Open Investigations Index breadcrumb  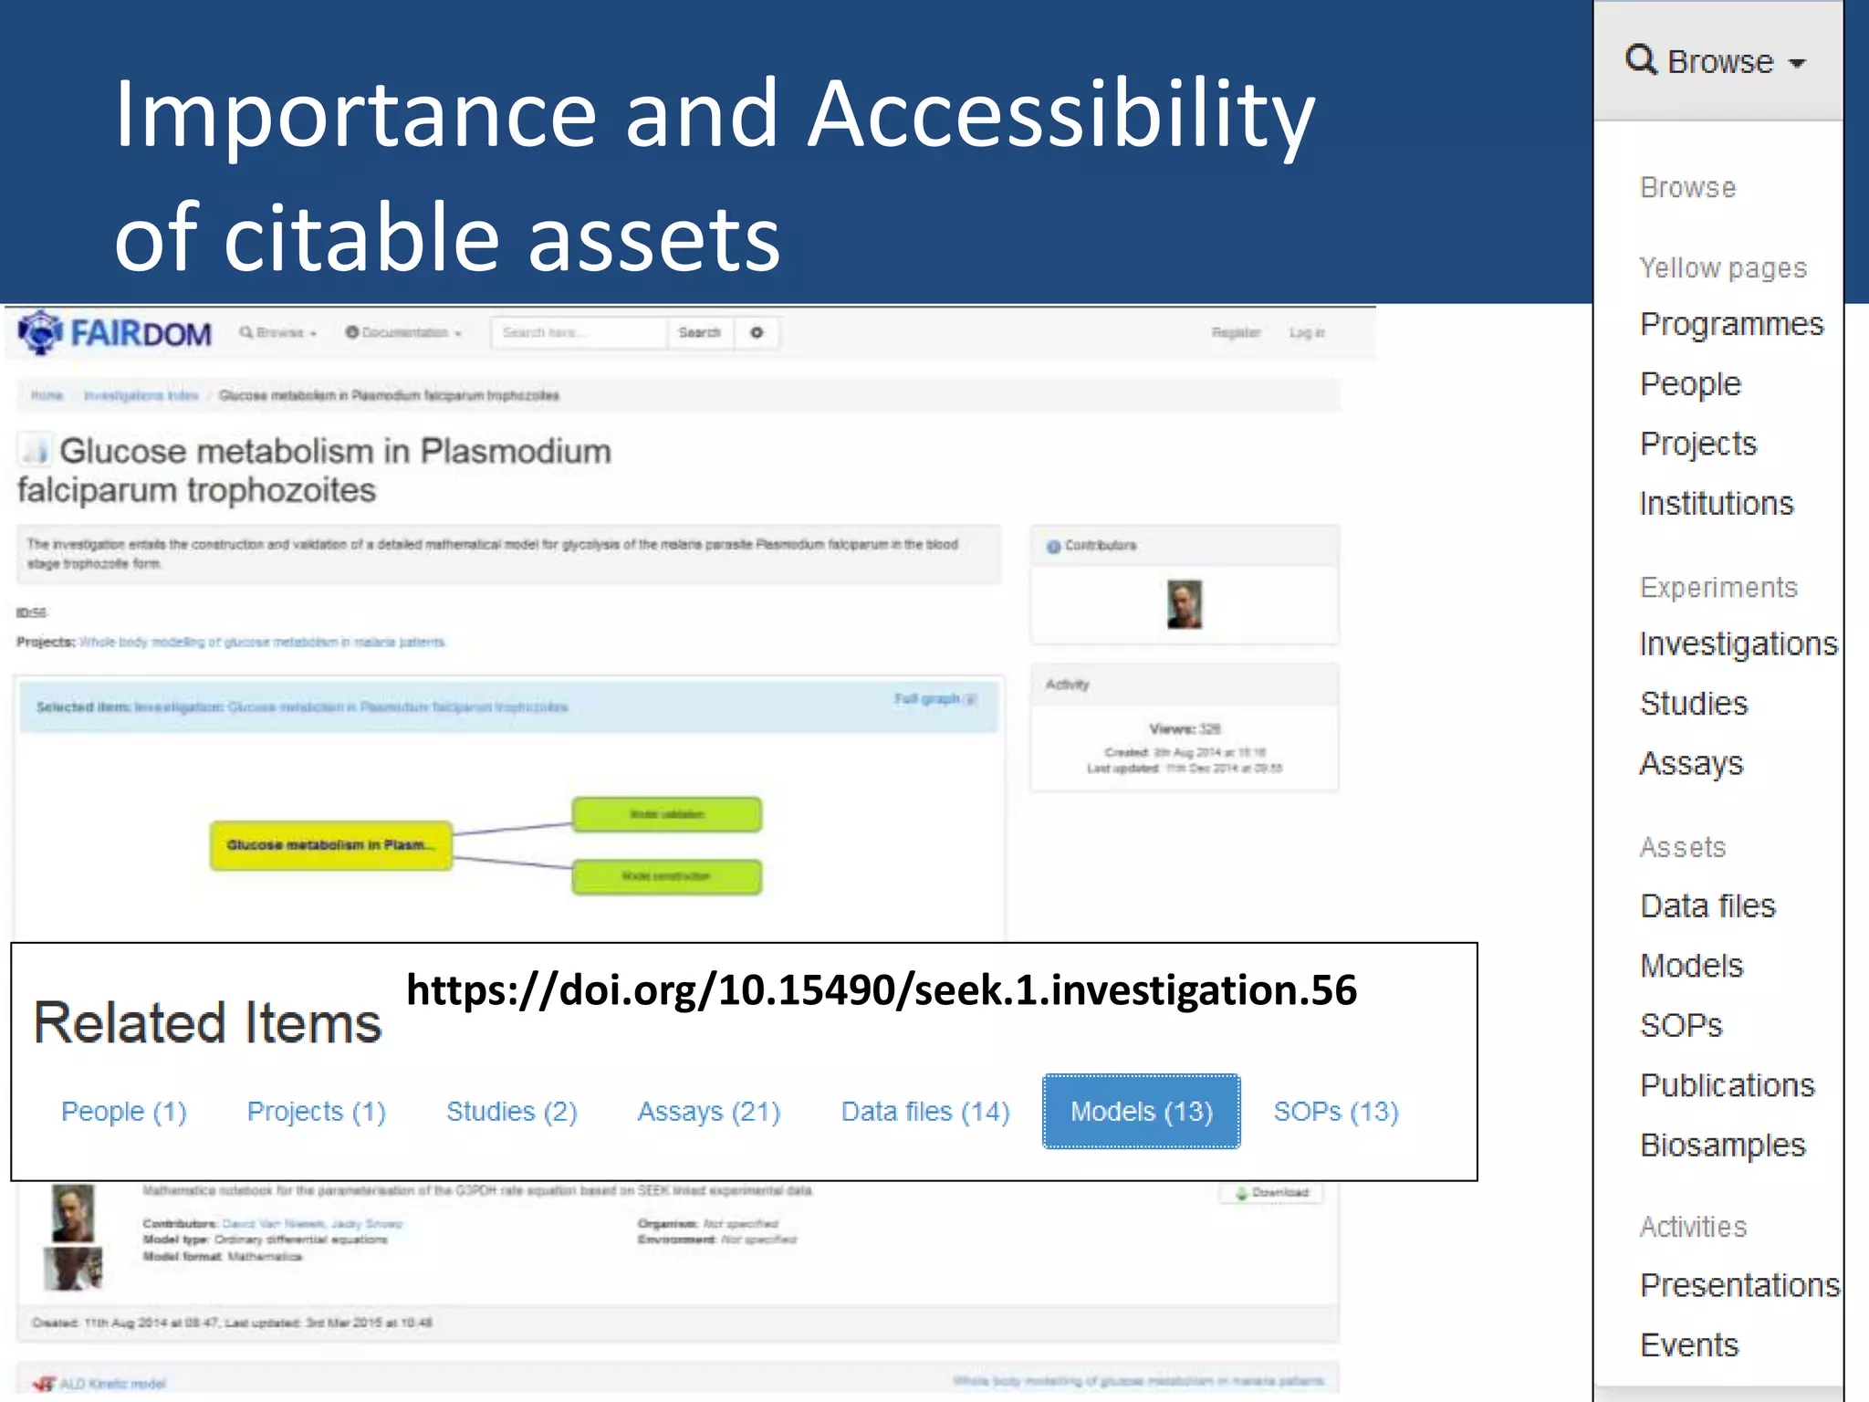(x=141, y=395)
